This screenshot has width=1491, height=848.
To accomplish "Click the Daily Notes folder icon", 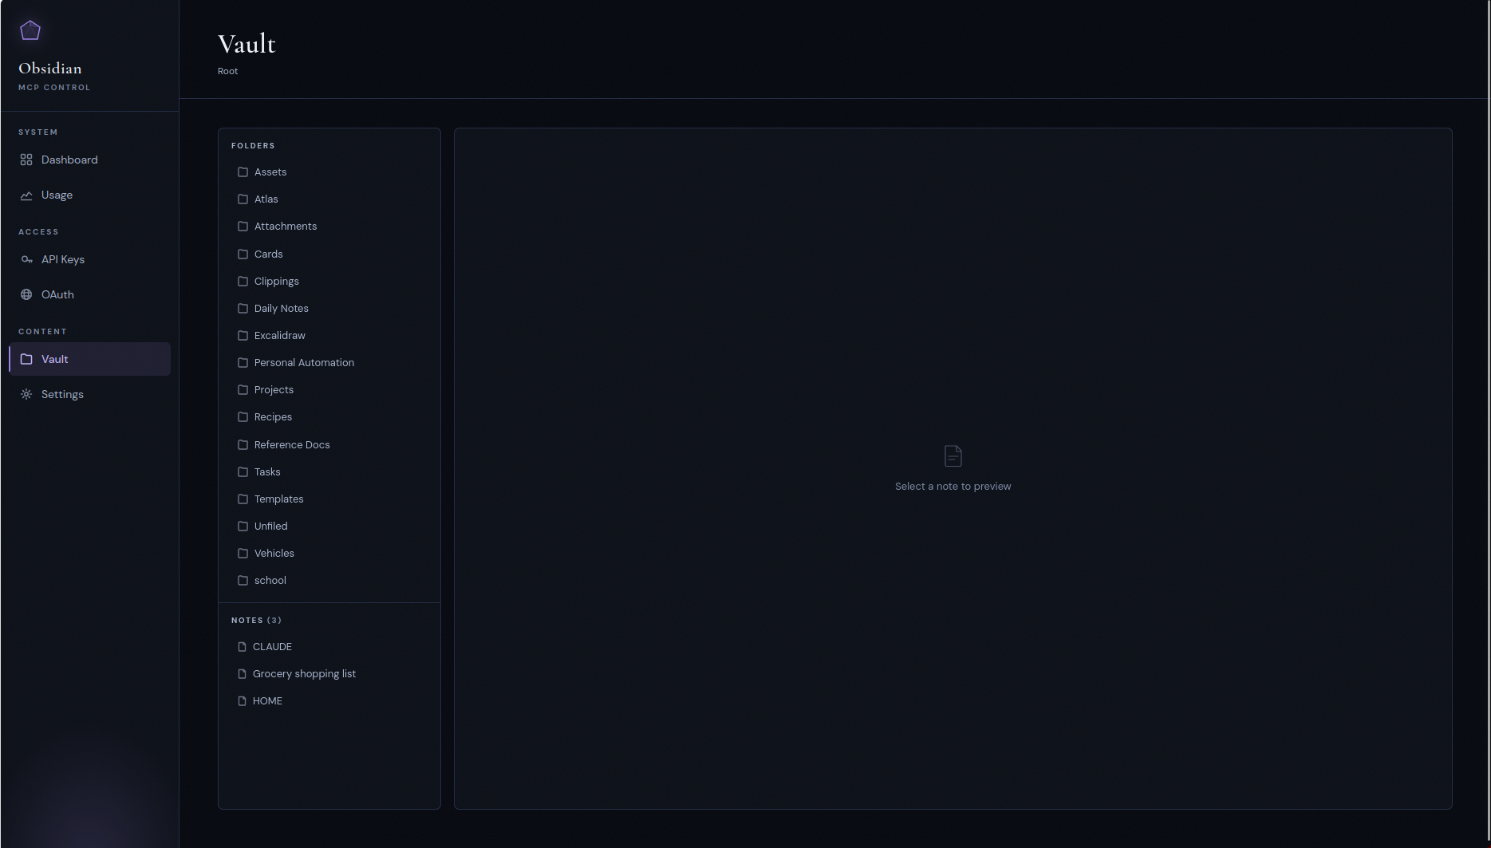I will pyautogui.click(x=243, y=309).
